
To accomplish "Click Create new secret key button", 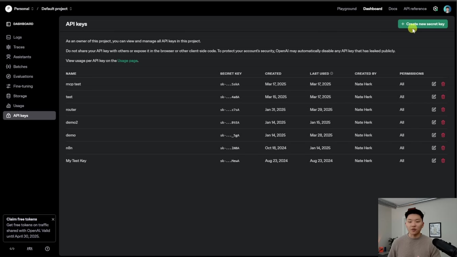I will (423, 24).
